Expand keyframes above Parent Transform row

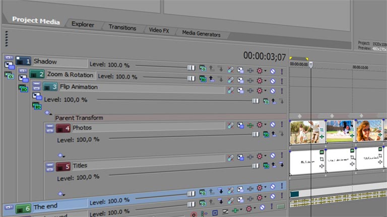[x=48, y=113]
